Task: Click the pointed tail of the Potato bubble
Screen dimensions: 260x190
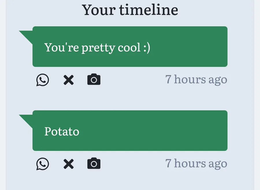Action: point(27,120)
